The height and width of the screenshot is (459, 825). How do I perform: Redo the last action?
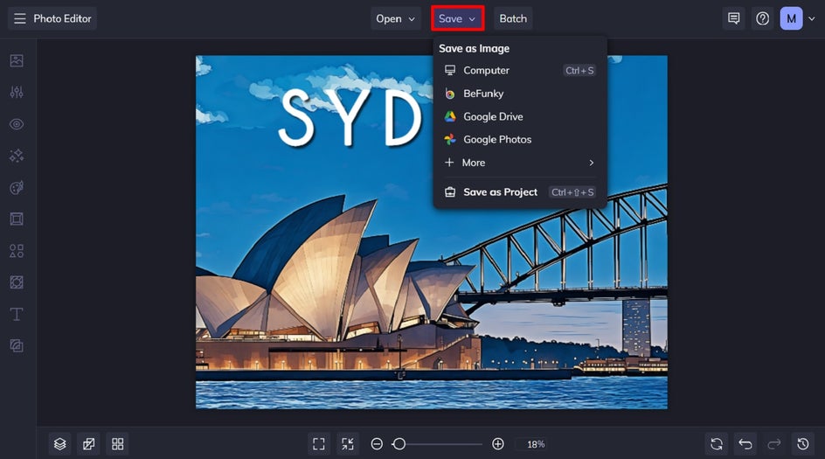pos(774,444)
